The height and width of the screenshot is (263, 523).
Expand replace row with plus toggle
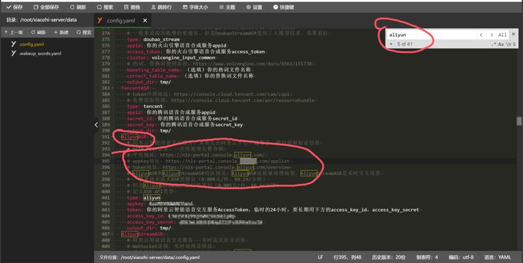coord(390,44)
